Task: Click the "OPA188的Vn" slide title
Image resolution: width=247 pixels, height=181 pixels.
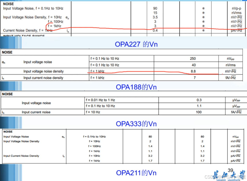Action: pos(136,87)
